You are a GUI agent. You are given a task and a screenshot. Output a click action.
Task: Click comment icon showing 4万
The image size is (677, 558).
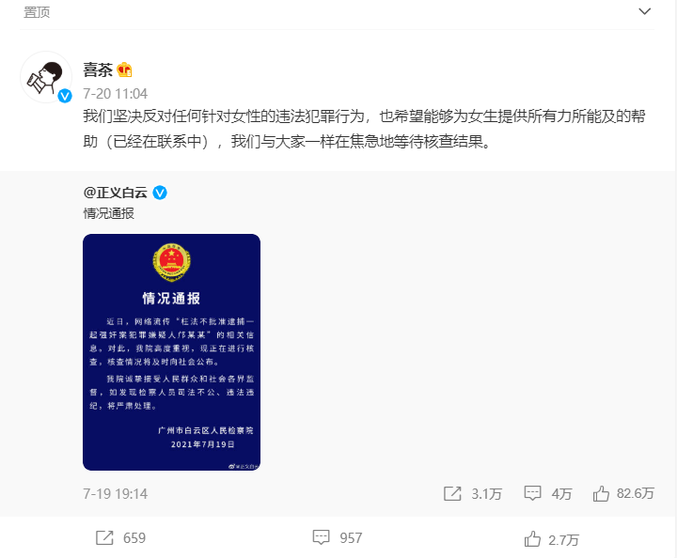(x=532, y=493)
